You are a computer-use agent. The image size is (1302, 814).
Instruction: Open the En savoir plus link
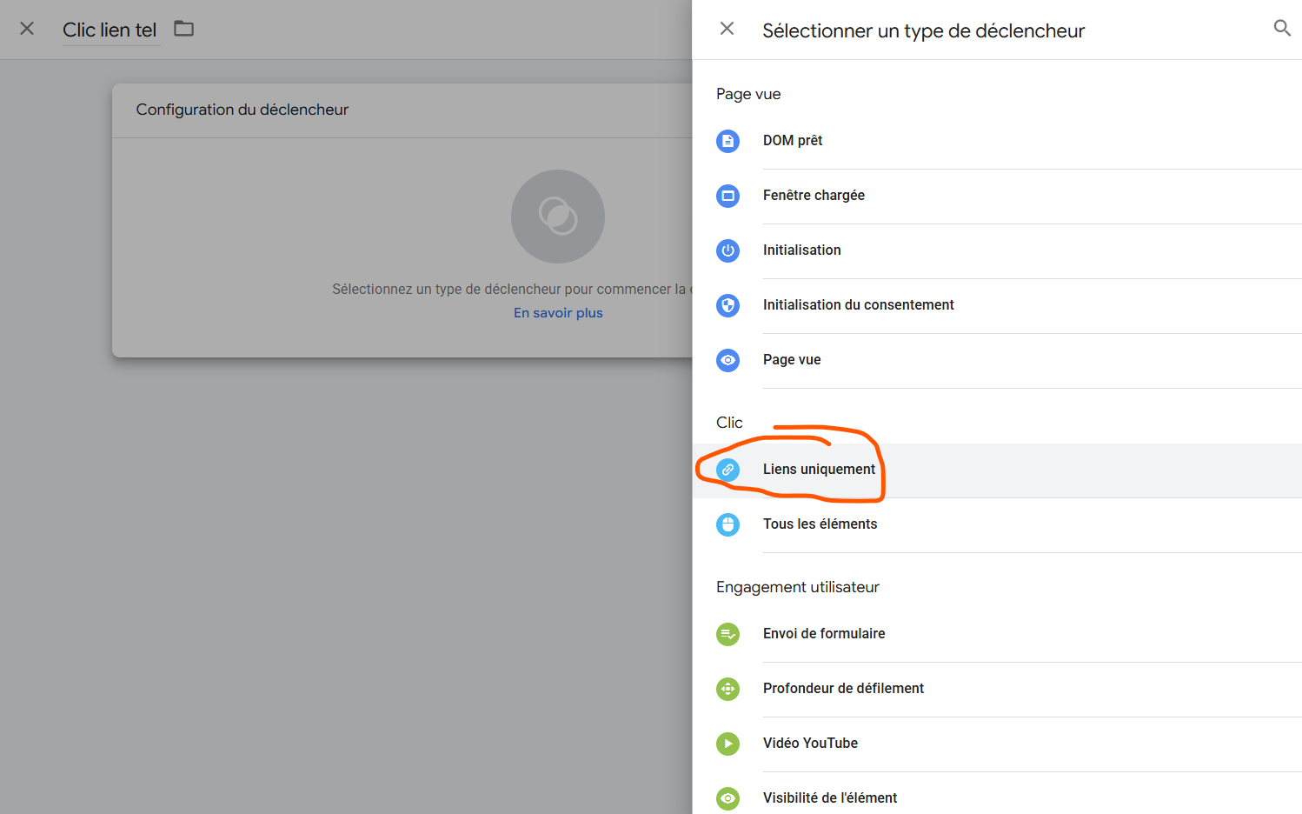pyautogui.click(x=558, y=313)
